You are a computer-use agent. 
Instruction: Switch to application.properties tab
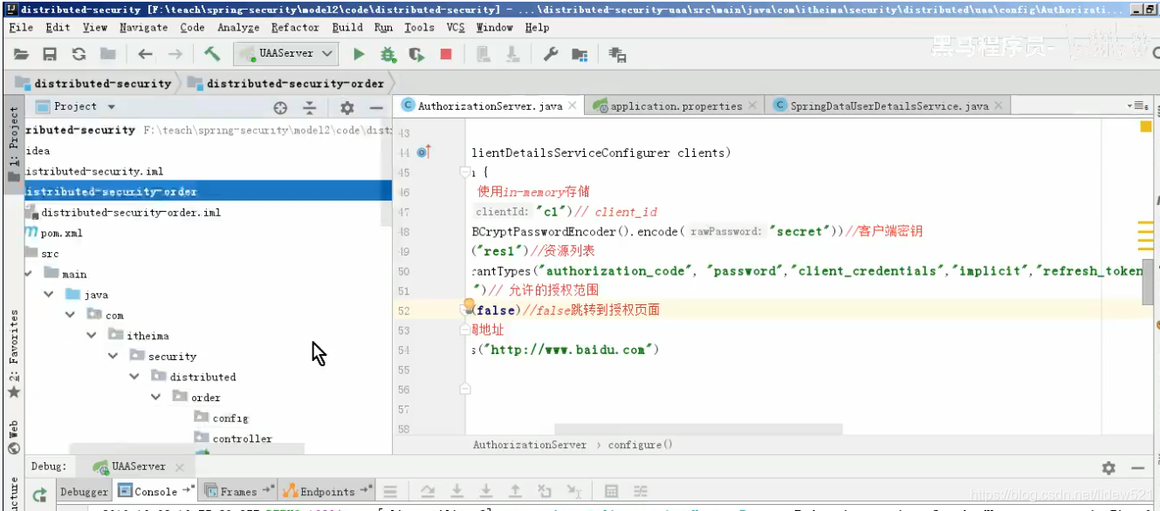tap(675, 106)
